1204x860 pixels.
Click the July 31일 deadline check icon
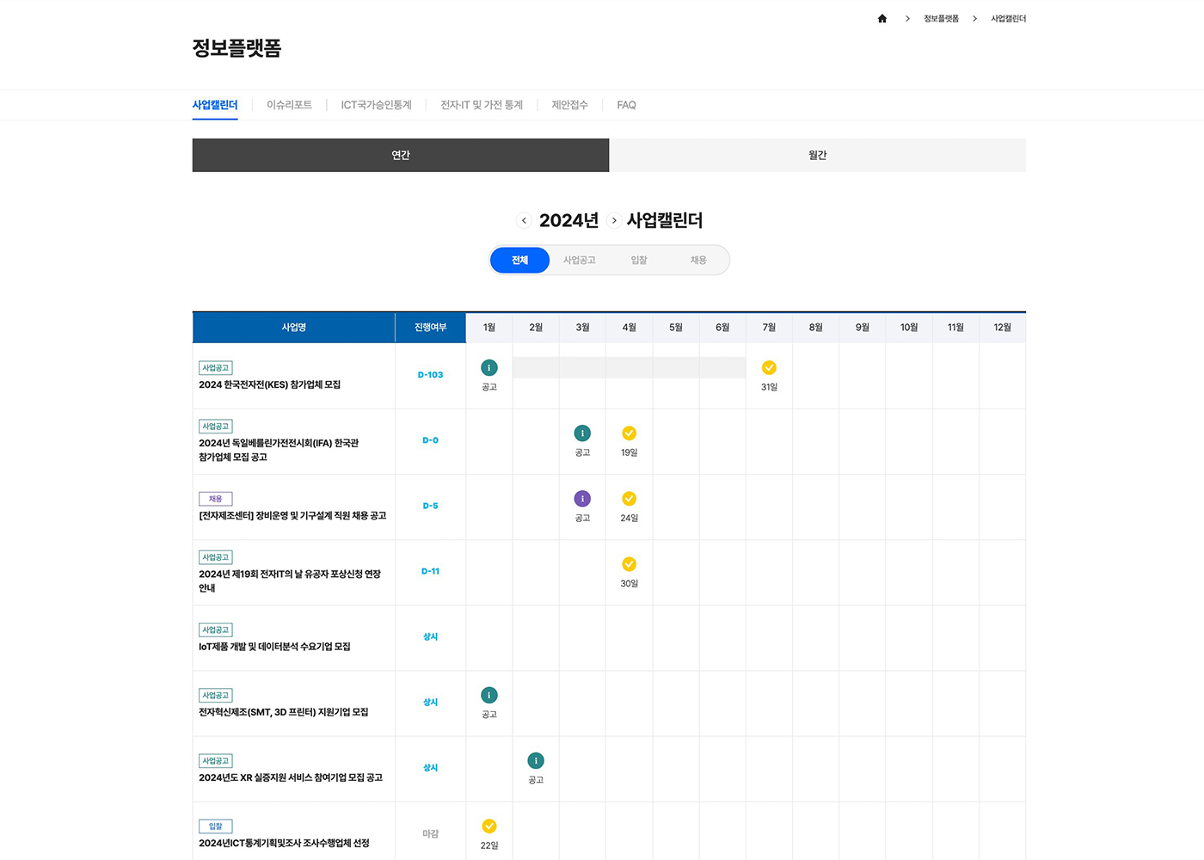768,367
